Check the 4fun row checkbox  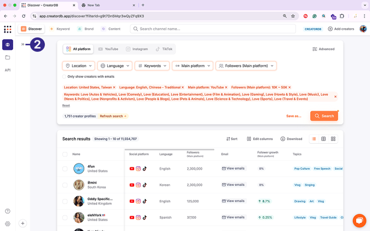point(65,169)
